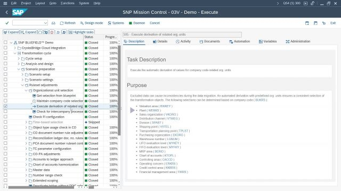Click the tree panel vertical scrollbar

point(119,90)
